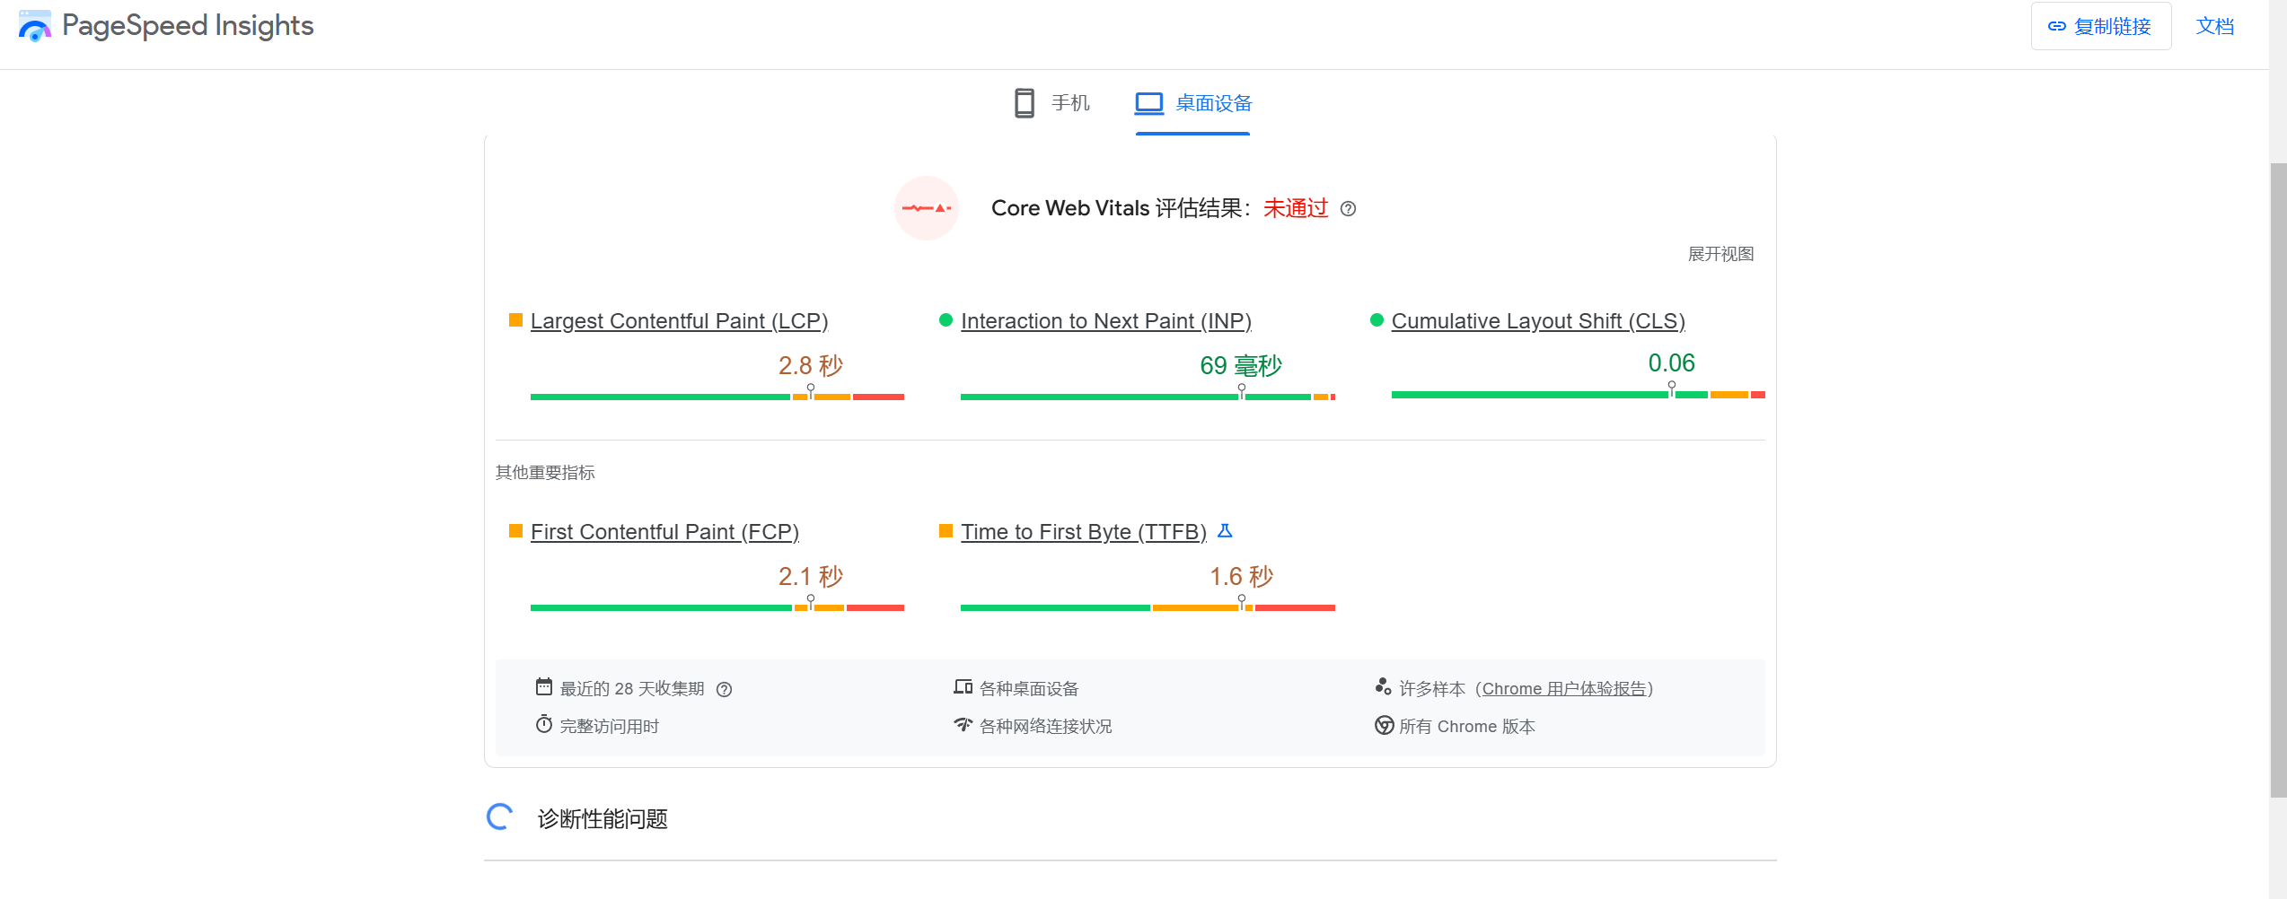Click the Chrome icon beside 所有 Chrome 版本
This screenshot has width=2287, height=899.
(1383, 725)
